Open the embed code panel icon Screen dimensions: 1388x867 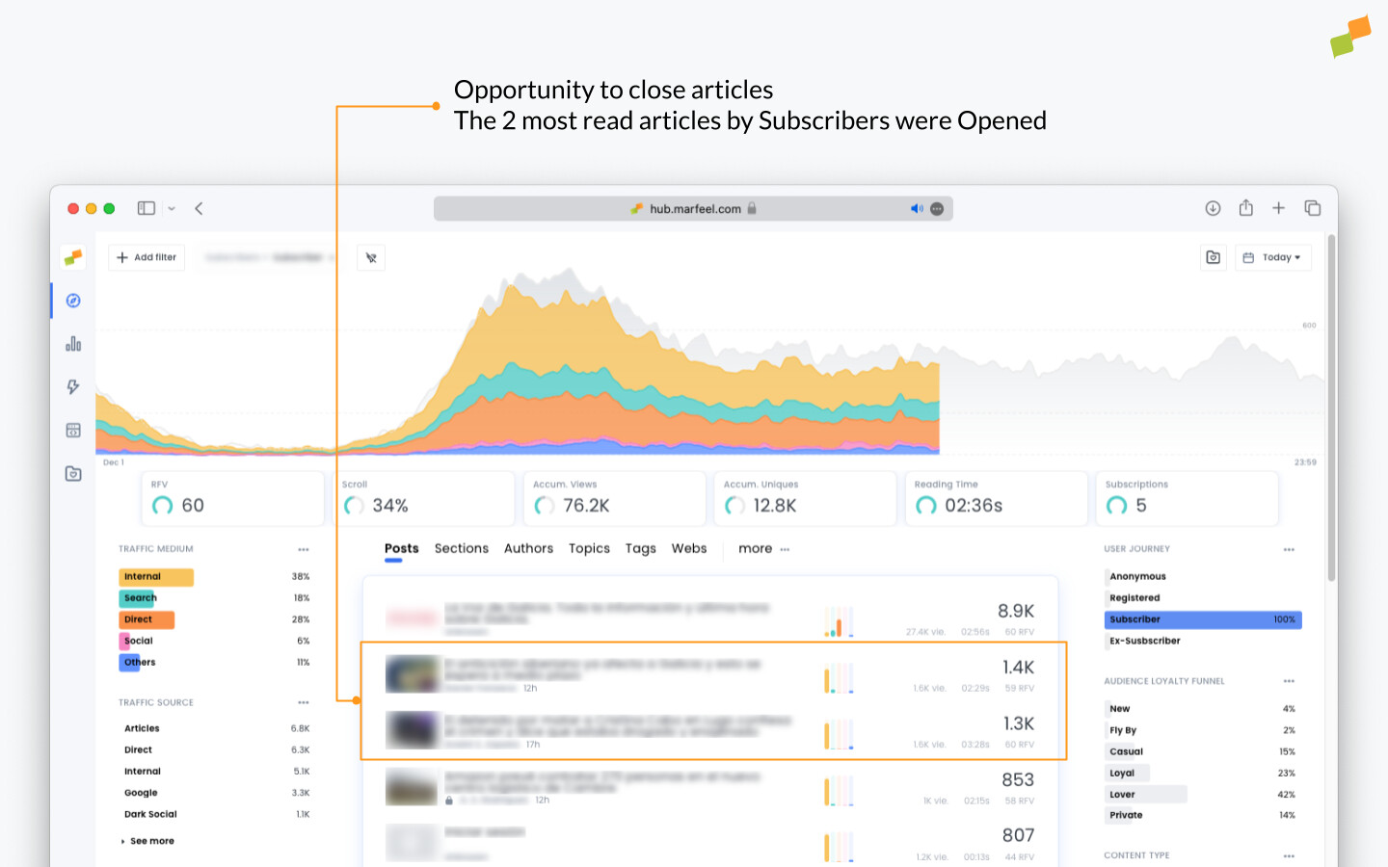point(72,430)
